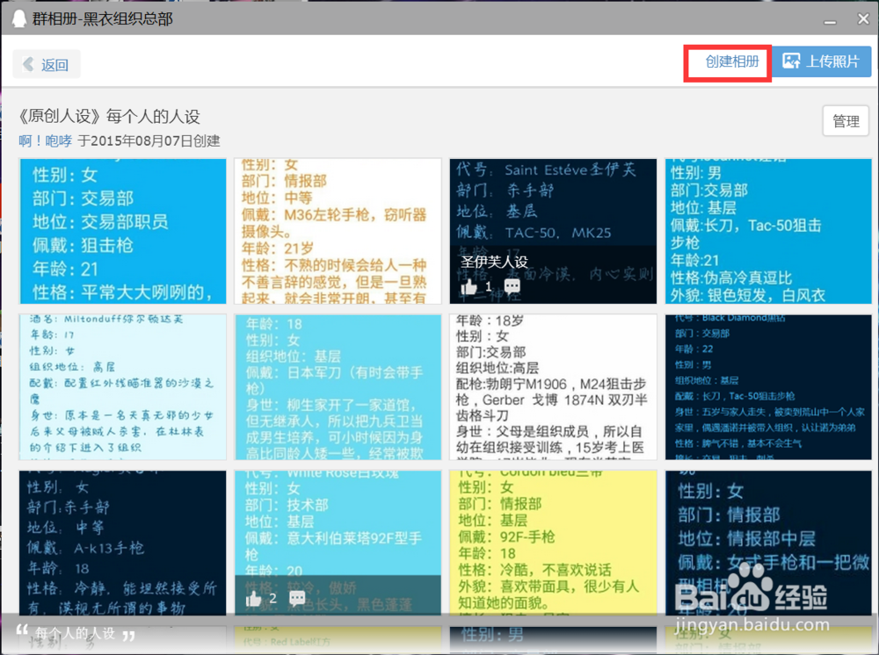Click the 上传照片 upload photo button

821,61
